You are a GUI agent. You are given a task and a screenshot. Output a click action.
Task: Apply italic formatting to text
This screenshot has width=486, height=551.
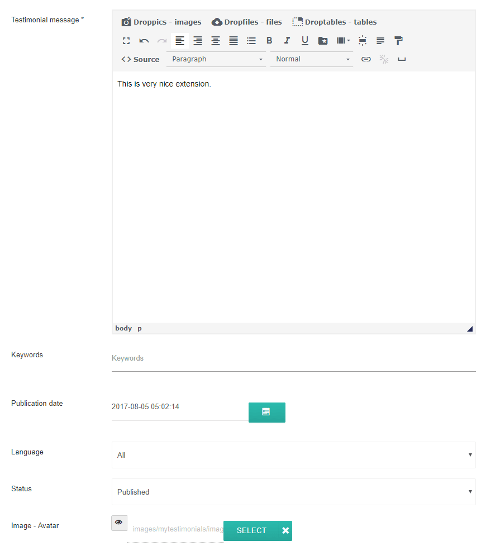point(287,41)
